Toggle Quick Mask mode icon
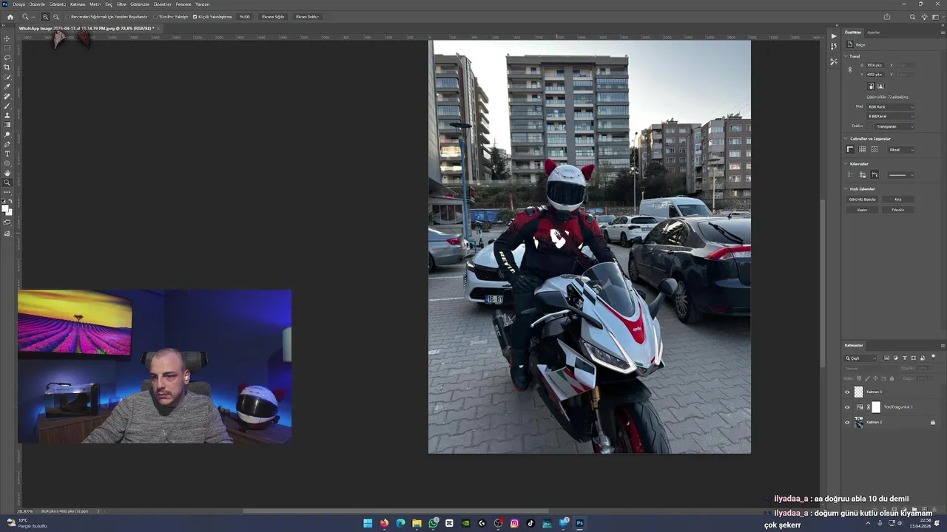This screenshot has width=947, height=532. click(x=7, y=222)
